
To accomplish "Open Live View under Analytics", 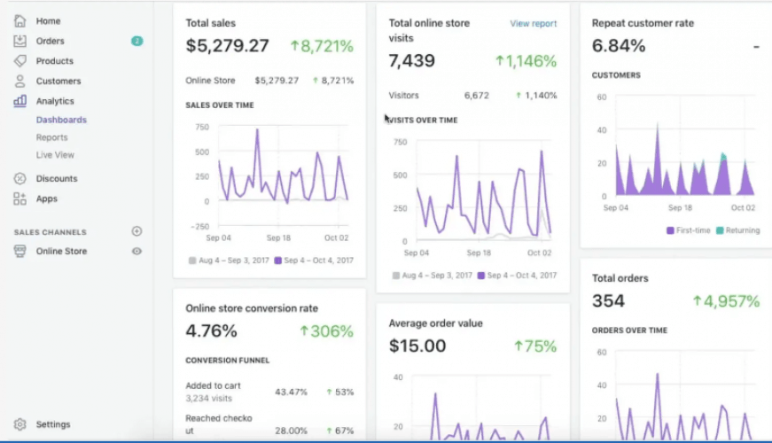I will point(55,155).
